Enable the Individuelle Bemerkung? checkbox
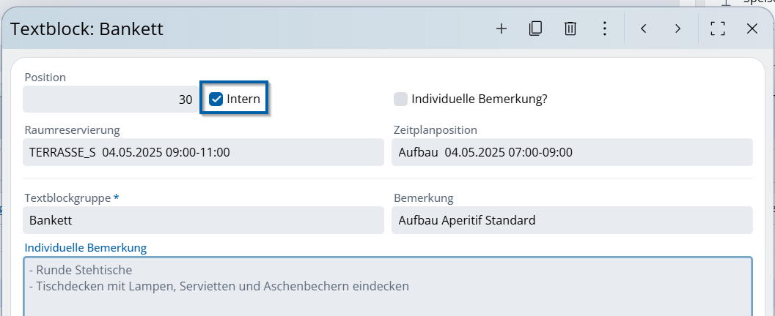Image resolution: width=775 pixels, height=316 pixels. coord(400,99)
